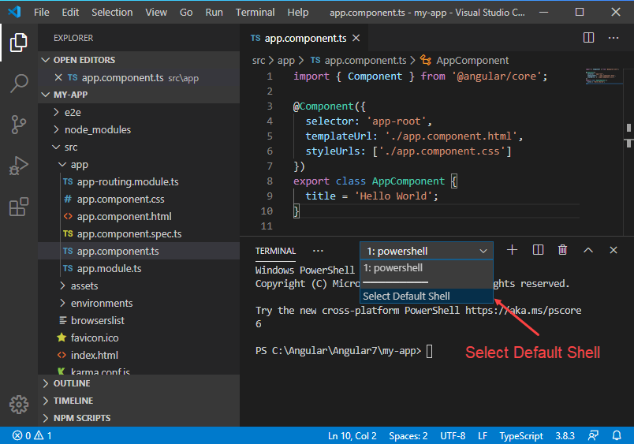
Task: Open feedback icon in status bar
Action: tap(593, 435)
